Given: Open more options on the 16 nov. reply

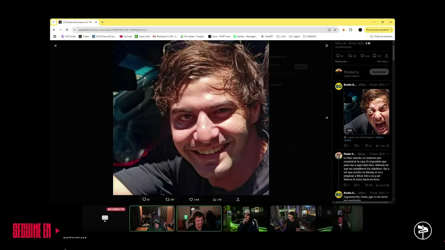Looking at the screenshot, I should coord(388,85).
